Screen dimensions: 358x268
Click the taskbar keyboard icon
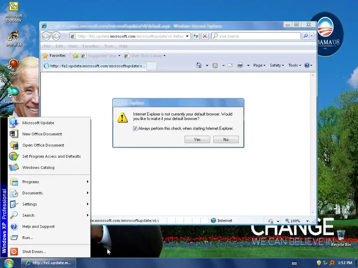pyautogui.click(x=294, y=263)
